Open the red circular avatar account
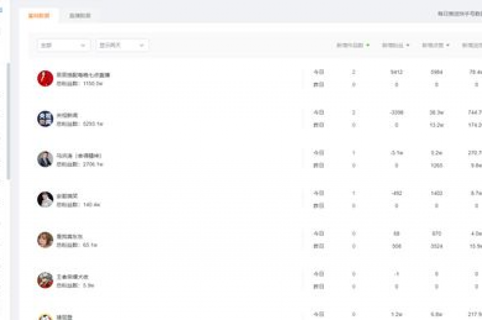Viewport: 482px width, 320px height. (45, 78)
